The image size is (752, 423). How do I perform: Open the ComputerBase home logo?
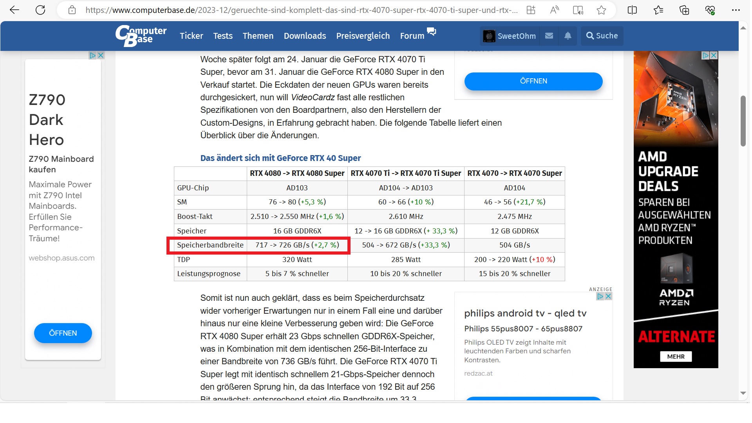pyautogui.click(x=141, y=36)
